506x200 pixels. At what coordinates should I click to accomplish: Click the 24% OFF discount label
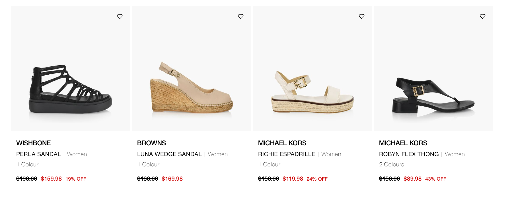317,179
